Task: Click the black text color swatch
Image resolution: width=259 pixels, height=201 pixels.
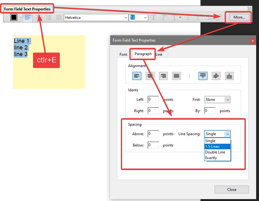Action: (x=14, y=17)
